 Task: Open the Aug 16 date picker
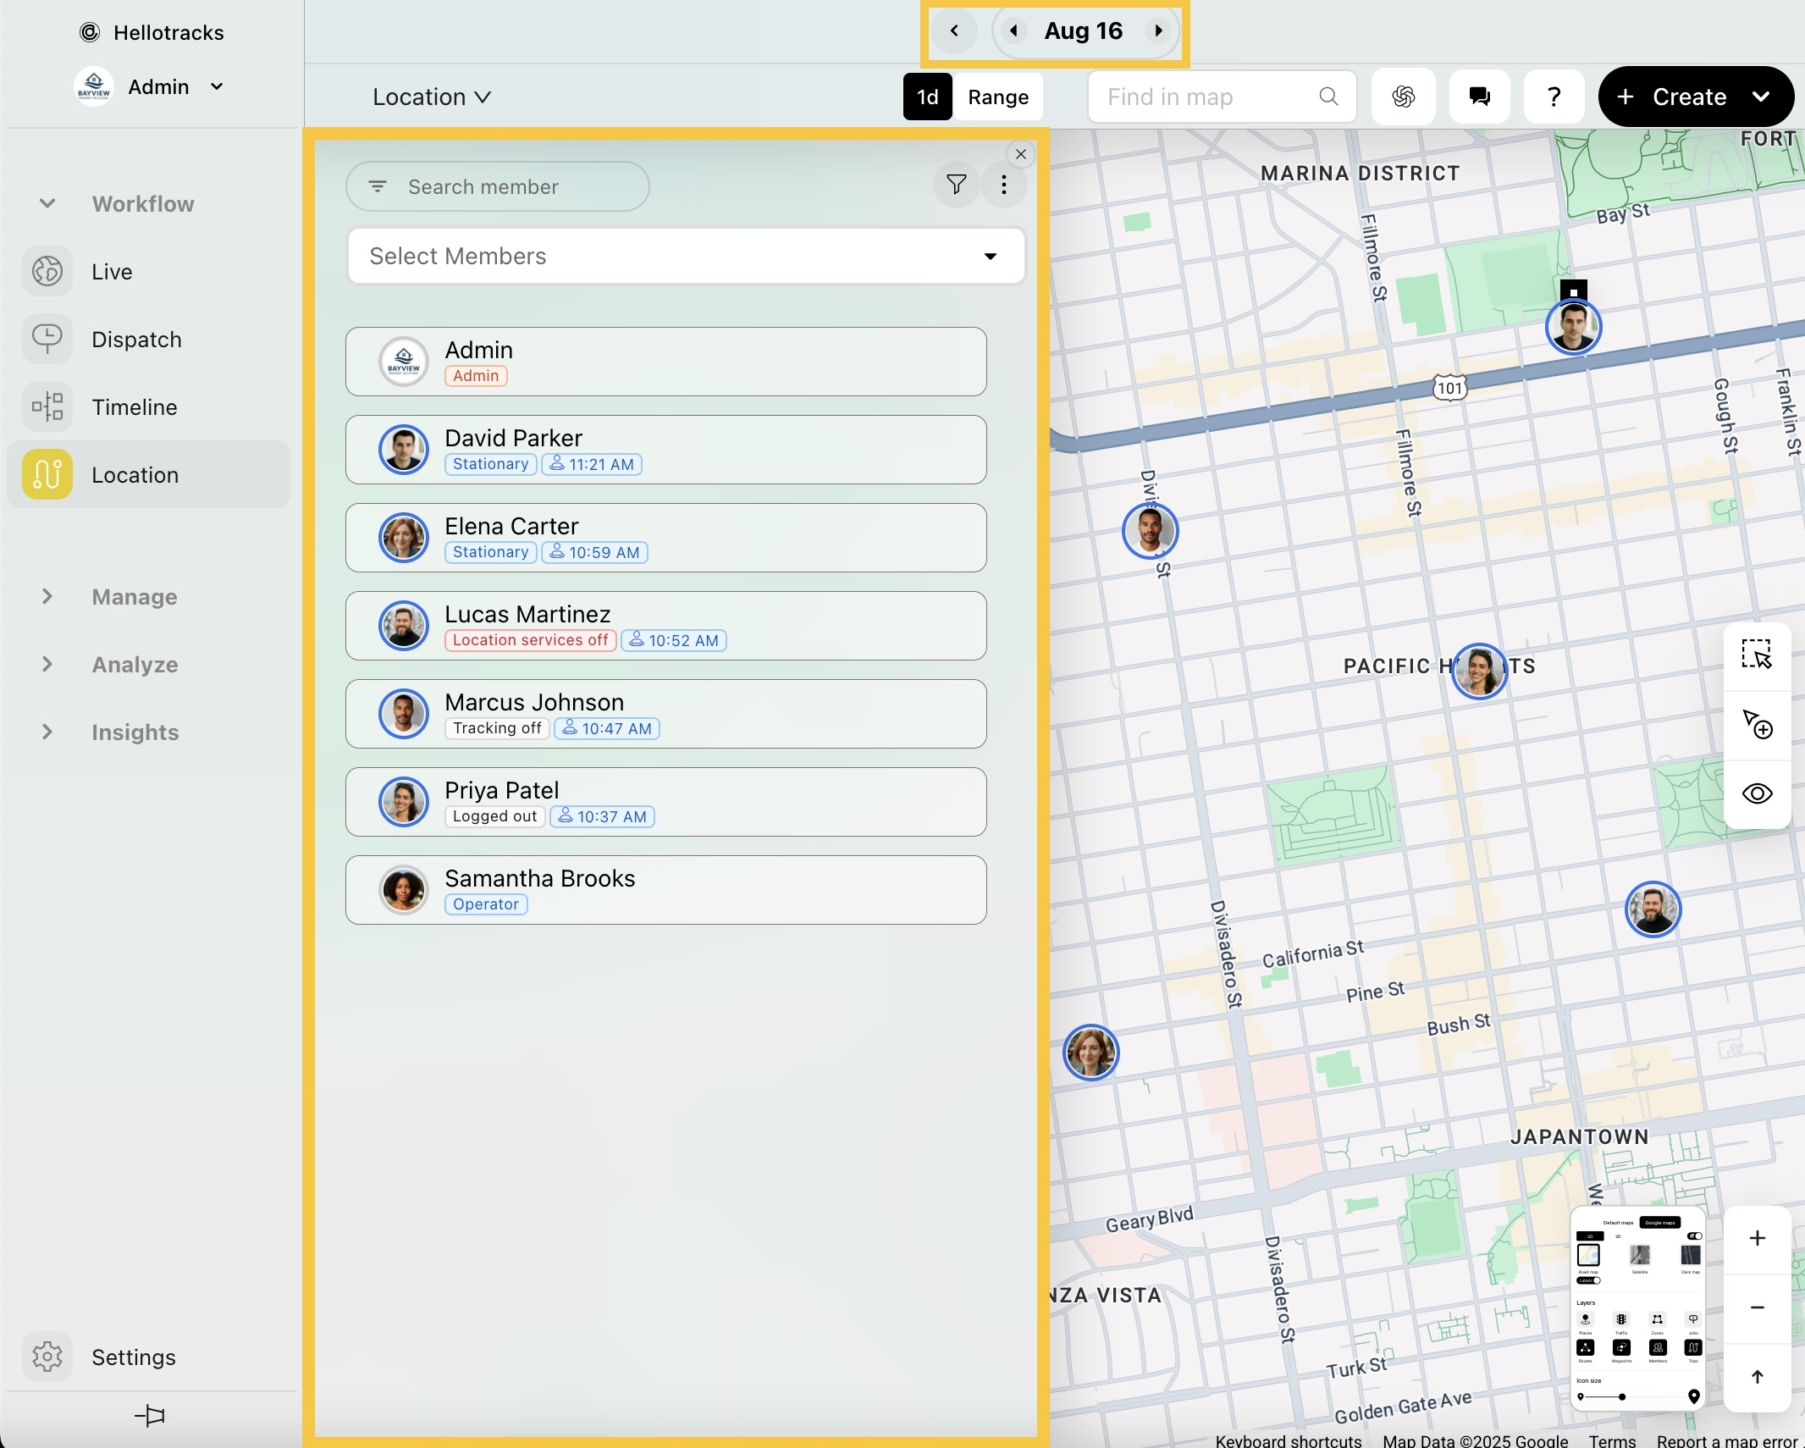(x=1083, y=30)
